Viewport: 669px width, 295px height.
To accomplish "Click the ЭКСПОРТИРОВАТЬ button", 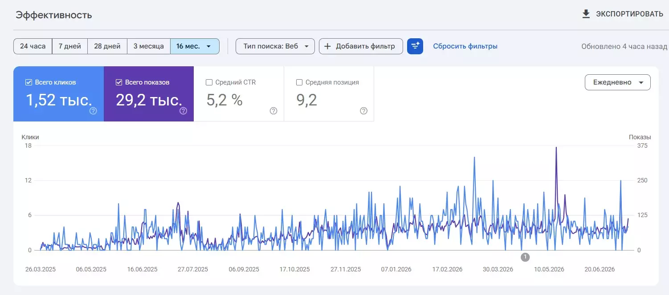I will [623, 14].
